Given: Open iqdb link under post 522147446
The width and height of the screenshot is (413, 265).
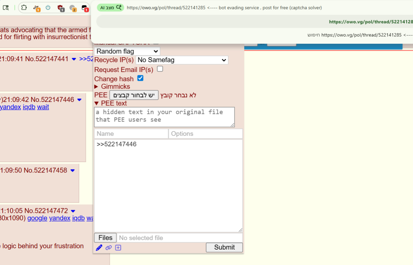Looking at the screenshot, I should pos(29,107).
